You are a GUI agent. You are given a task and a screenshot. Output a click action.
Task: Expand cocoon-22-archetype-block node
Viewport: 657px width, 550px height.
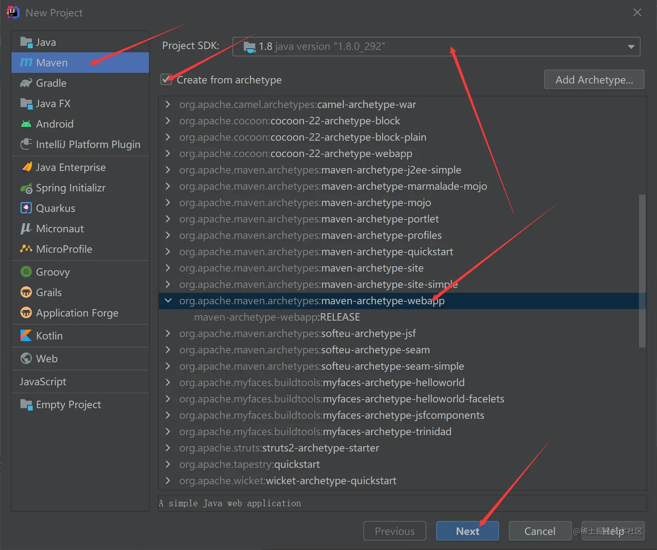[168, 121]
